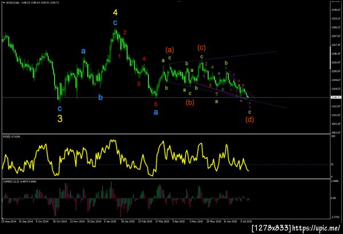Click the 30 Oct 2014 date label
This screenshot has width=343, height=234.
click(60, 221)
